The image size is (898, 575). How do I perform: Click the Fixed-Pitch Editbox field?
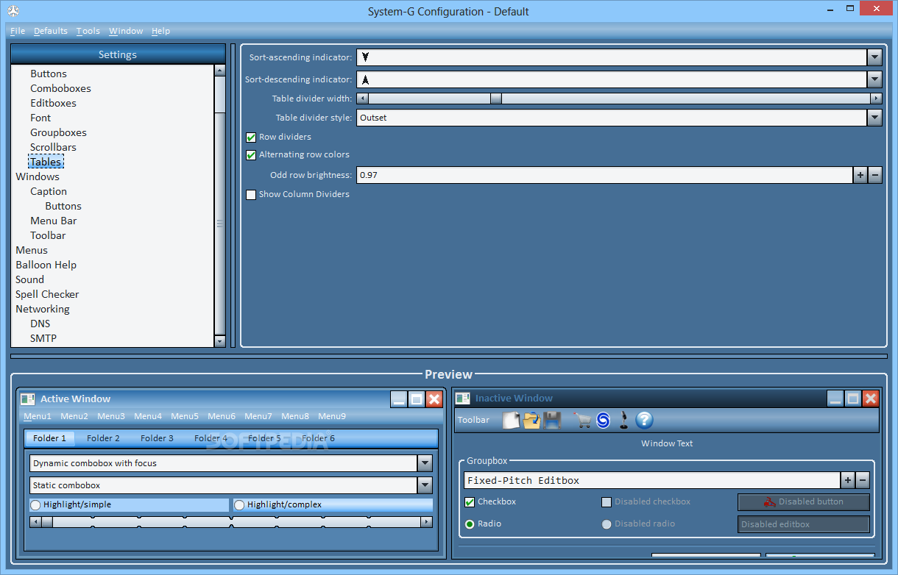(x=652, y=480)
